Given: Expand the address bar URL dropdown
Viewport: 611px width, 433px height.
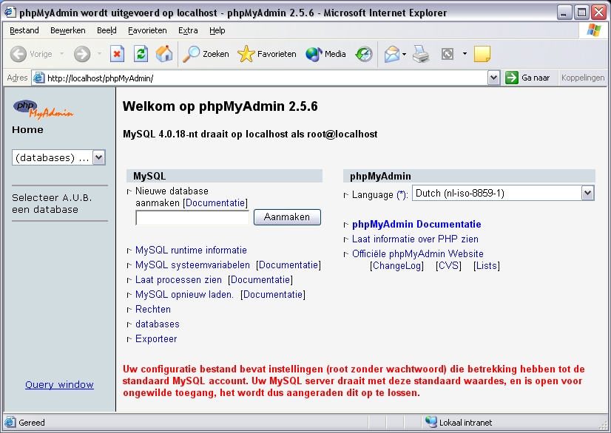Looking at the screenshot, I should coord(493,78).
